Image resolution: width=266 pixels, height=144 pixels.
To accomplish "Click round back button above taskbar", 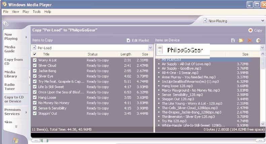I will pyautogui.click(x=6, y=24).
